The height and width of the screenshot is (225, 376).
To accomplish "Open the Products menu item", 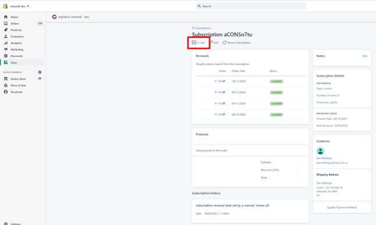I will click(x=16, y=30).
